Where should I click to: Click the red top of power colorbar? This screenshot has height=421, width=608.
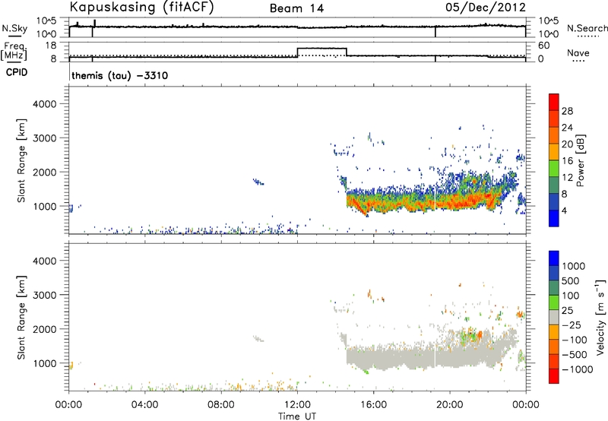tap(554, 101)
